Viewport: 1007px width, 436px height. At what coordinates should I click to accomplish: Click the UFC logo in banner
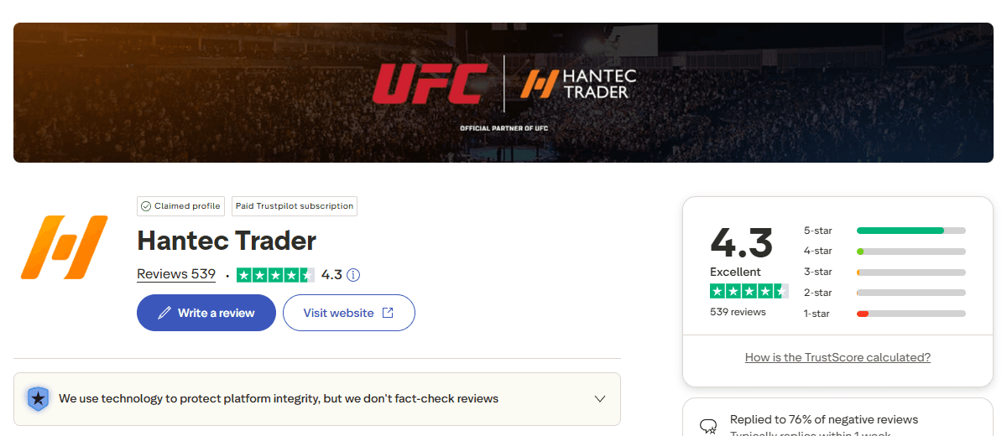coord(430,85)
